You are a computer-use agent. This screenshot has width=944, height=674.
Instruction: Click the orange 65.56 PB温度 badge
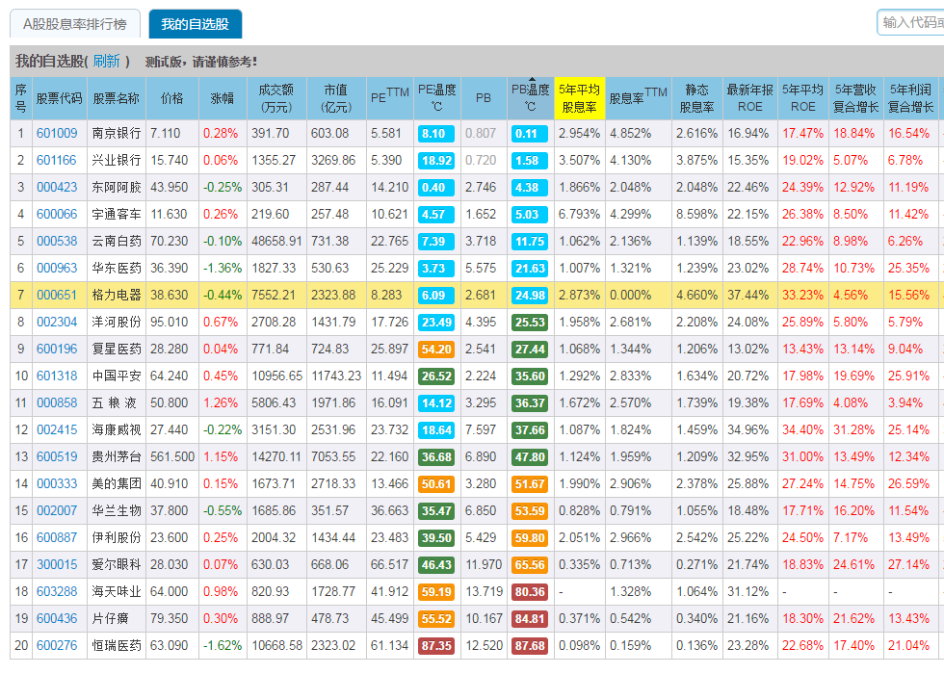click(530, 564)
